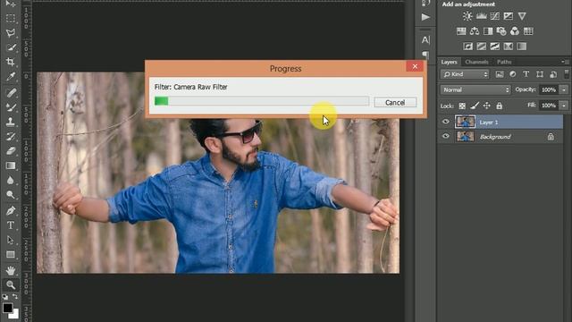The image size is (572, 322).
Task: Select the Rectangular Marquee tool
Action: tap(11, 18)
